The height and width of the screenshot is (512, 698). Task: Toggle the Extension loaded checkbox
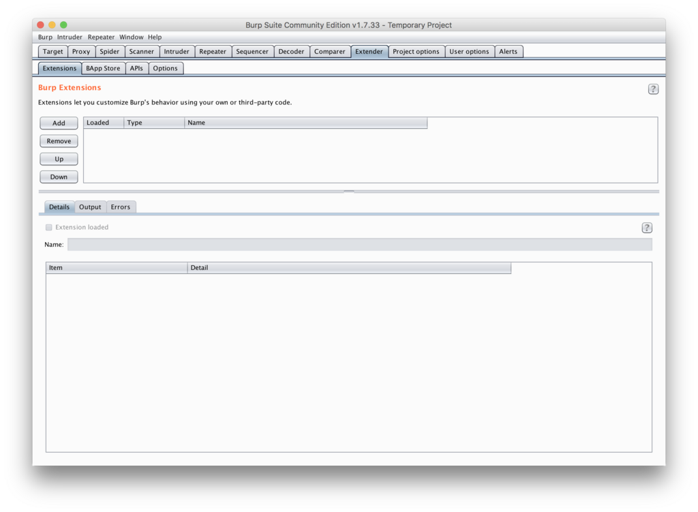(49, 227)
